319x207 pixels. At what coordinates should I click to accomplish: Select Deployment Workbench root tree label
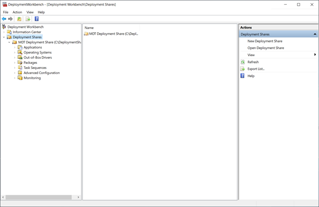(x=26, y=27)
